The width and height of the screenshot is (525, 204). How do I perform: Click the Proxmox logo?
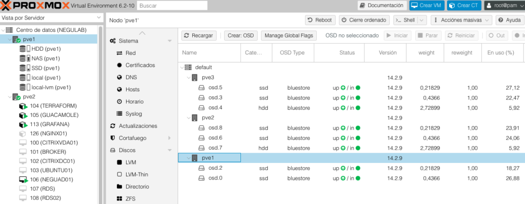[x=34, y=5]
